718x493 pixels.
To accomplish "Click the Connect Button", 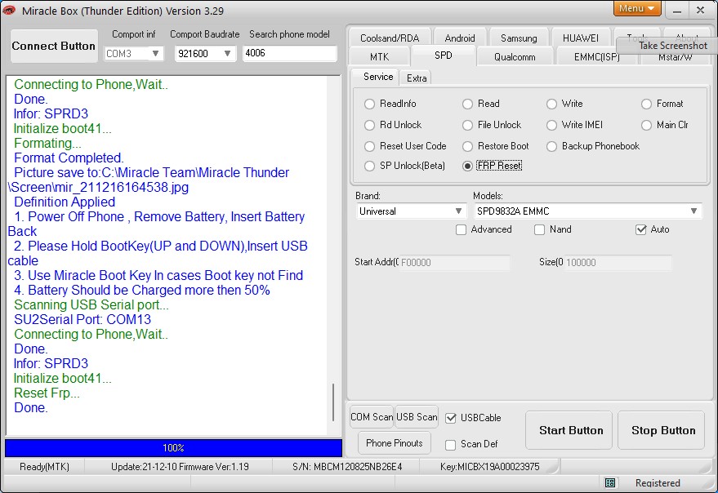I will tap(54, 47).
